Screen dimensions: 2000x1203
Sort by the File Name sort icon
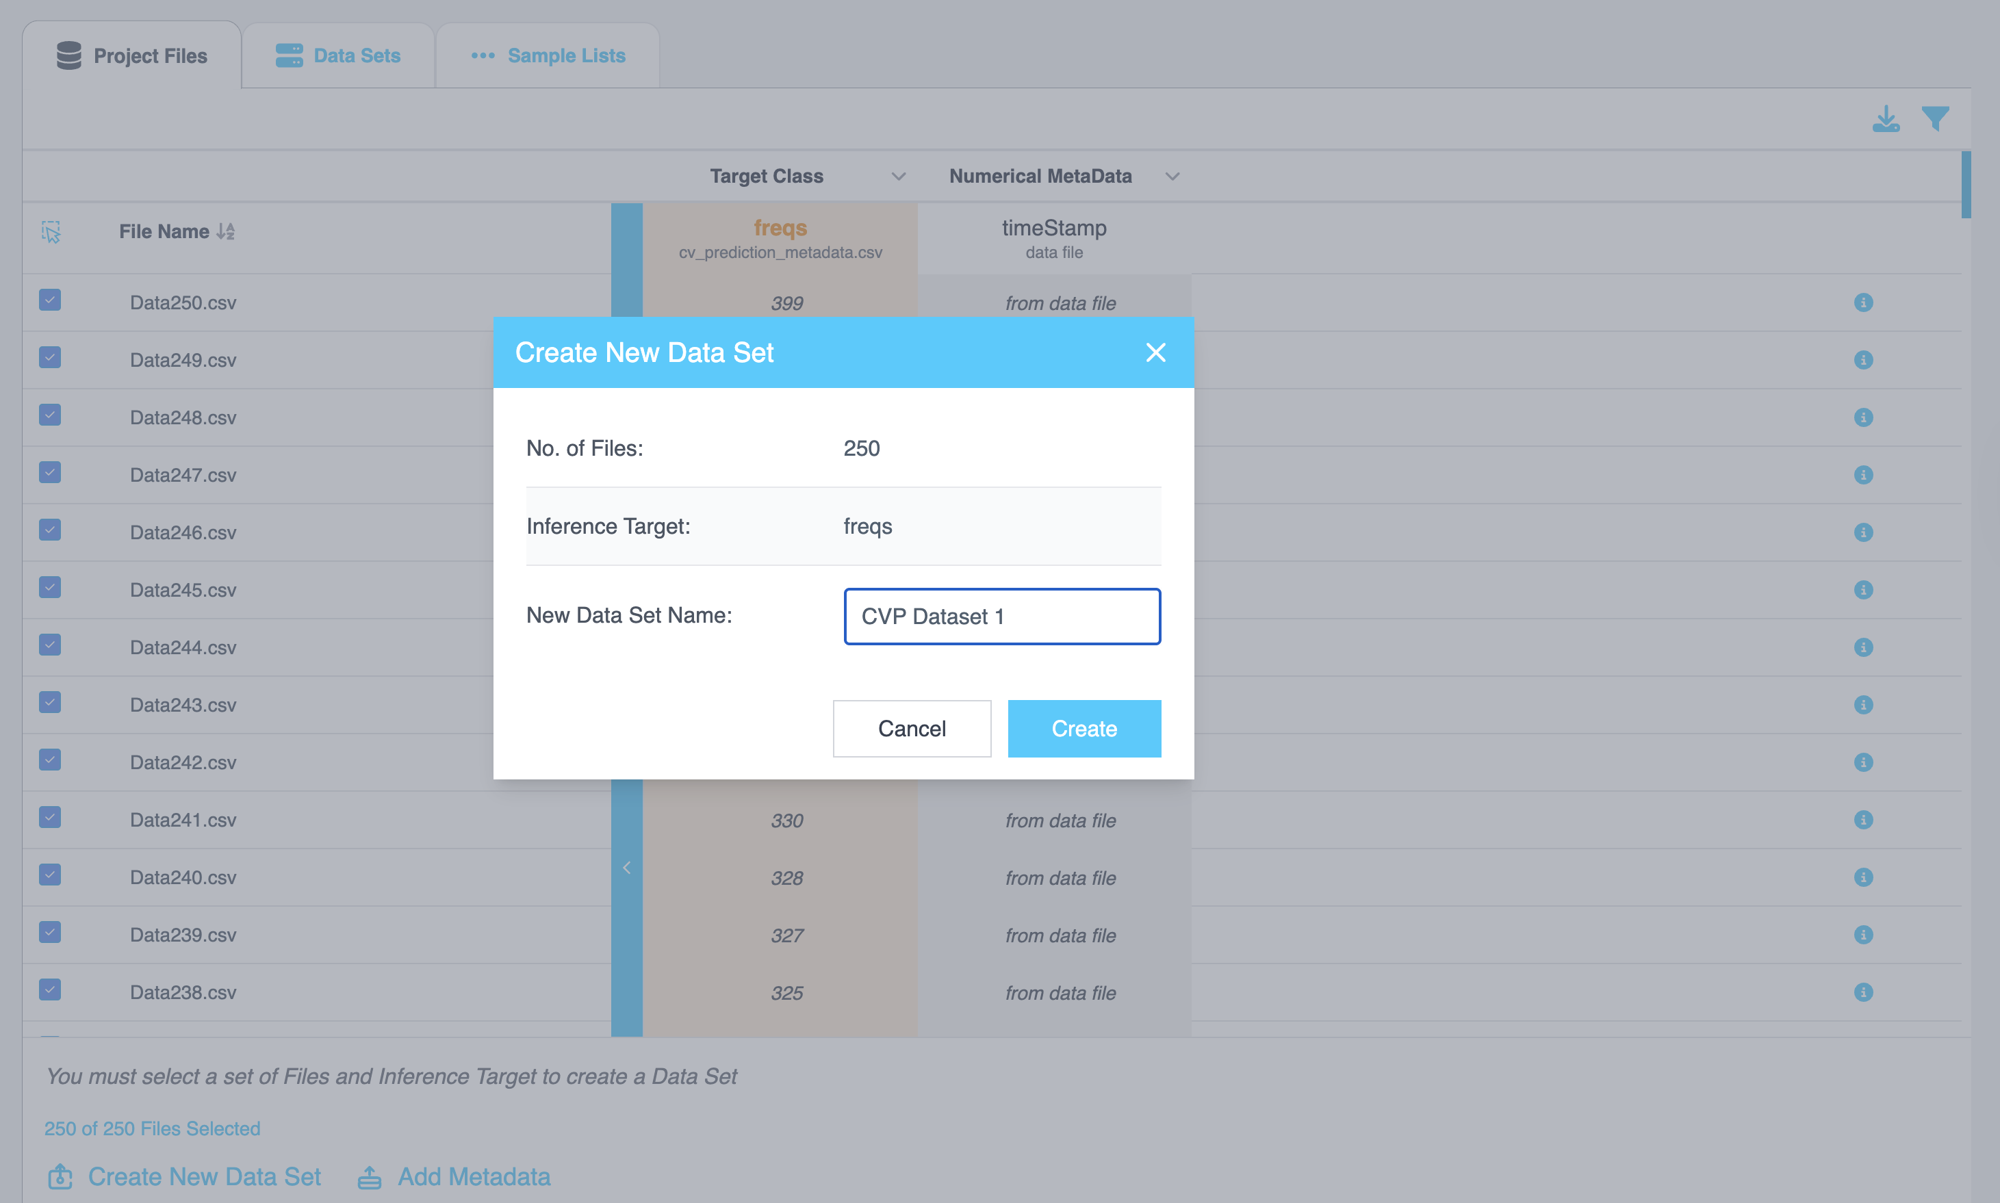(226, 232)
